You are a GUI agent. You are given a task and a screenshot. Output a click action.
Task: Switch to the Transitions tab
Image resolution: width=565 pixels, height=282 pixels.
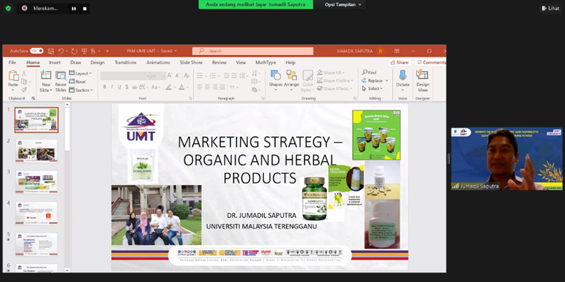pos(125,63)
